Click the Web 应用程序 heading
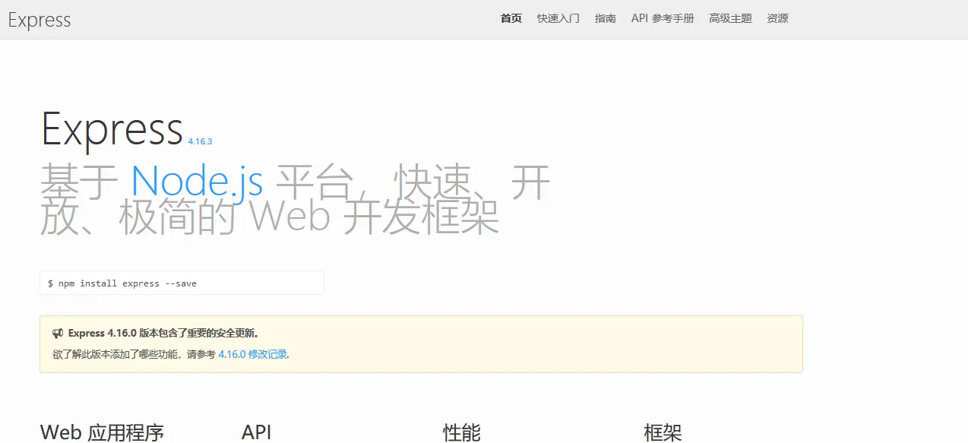Viewport: 968px width, 443px height. tap(102, 432)
